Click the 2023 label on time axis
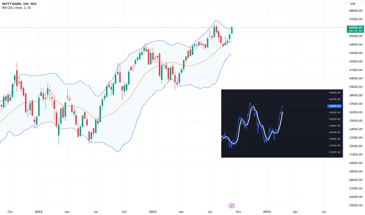 coord(153,212)
